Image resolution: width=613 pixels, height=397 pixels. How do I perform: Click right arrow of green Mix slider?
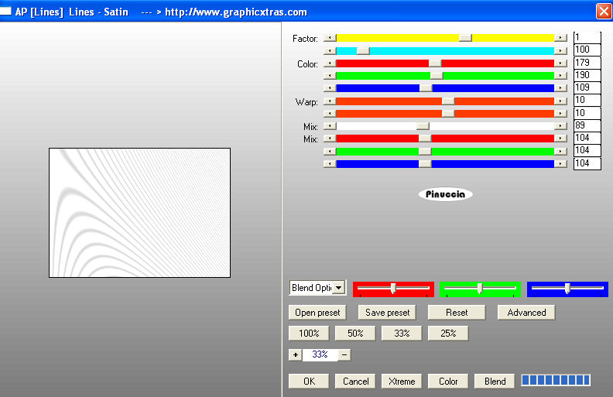(560, 151)
